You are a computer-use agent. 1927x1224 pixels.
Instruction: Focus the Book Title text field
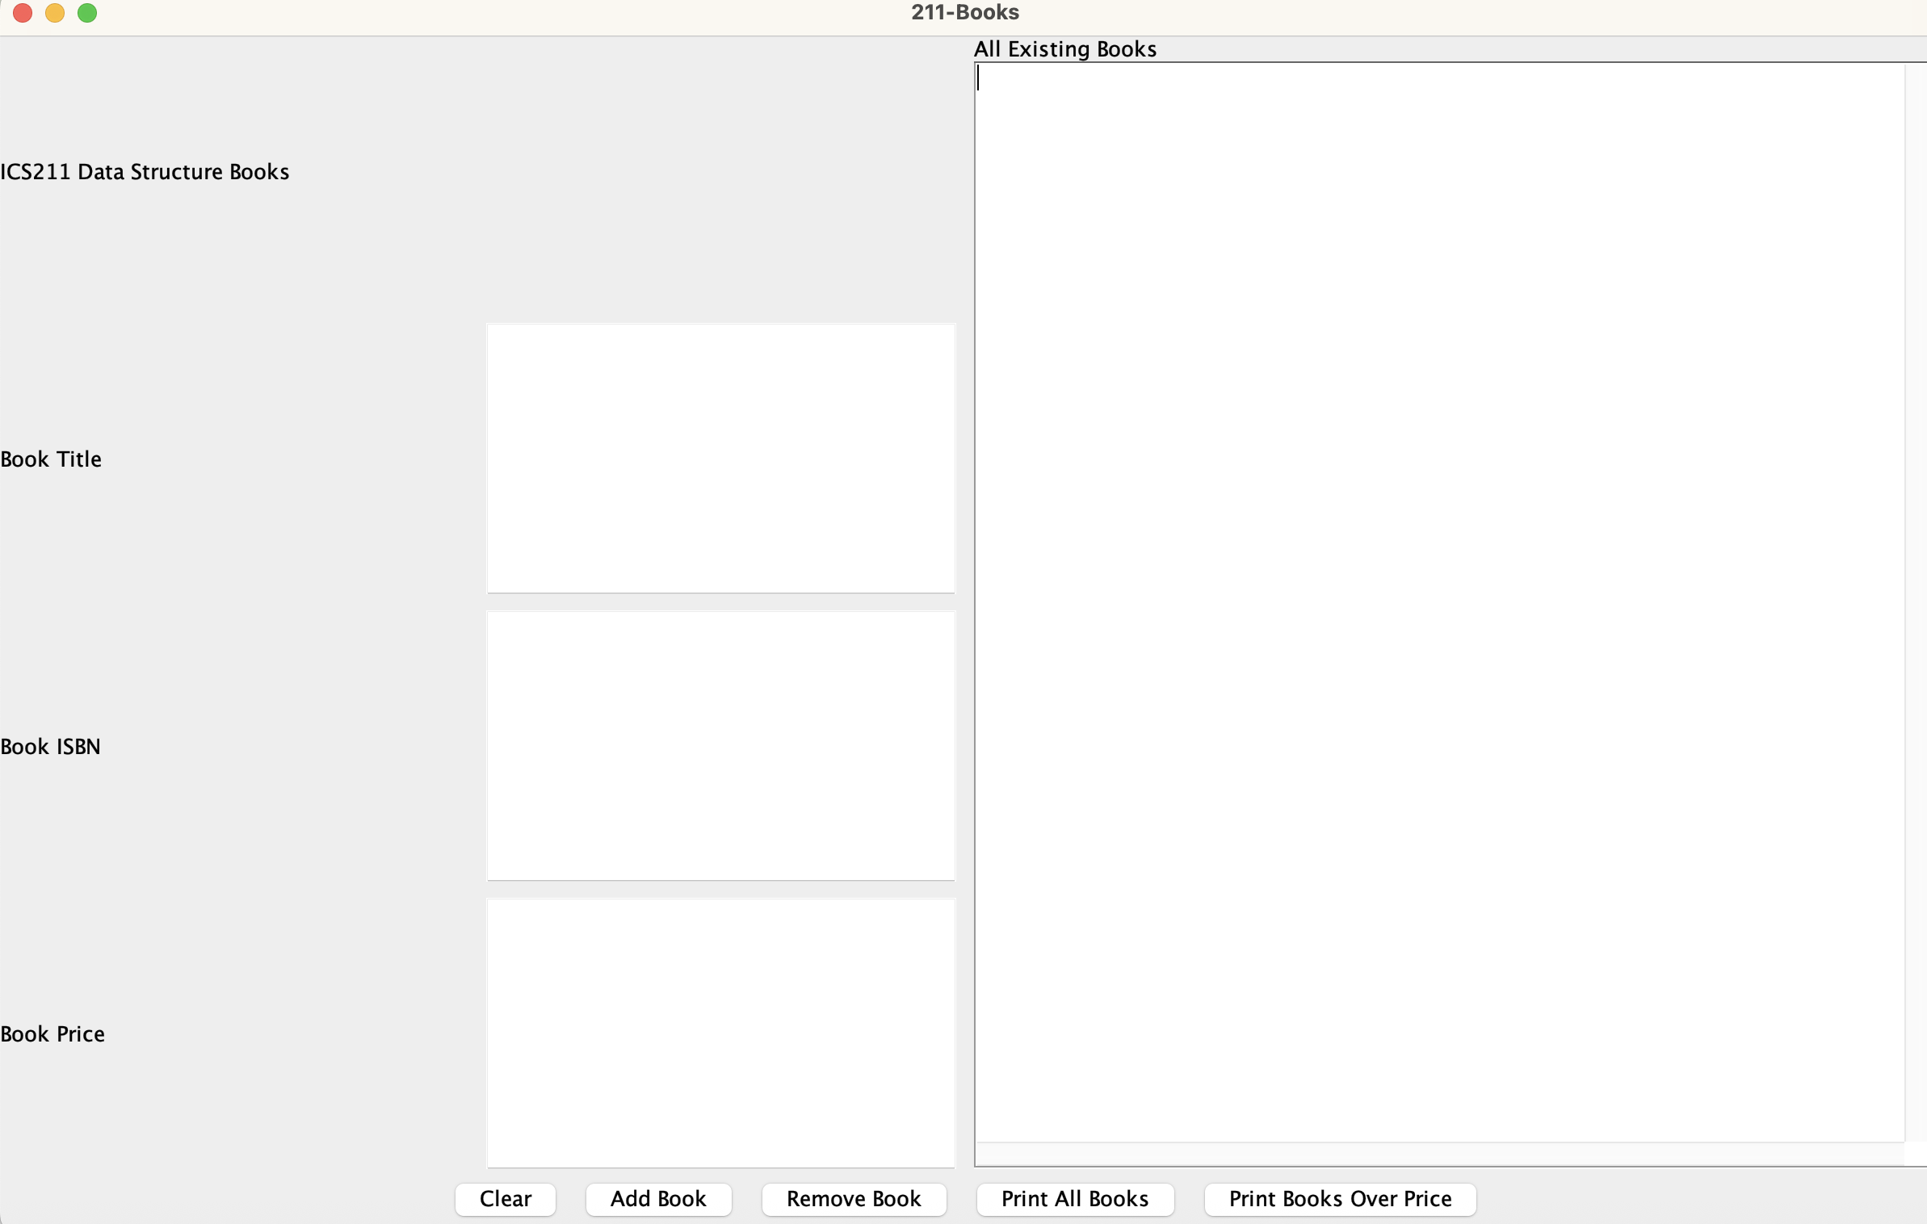tap(720, 458)
